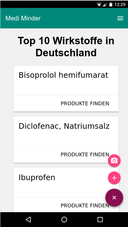Select the Ibuprofen card title
Viewport: 128px width, 227px height.
[37, 178]
